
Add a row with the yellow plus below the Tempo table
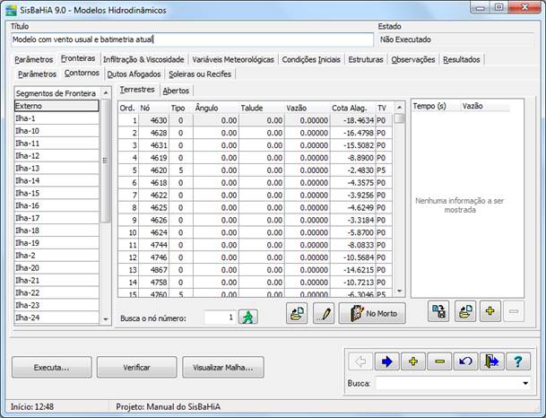[x=490, y=311]
